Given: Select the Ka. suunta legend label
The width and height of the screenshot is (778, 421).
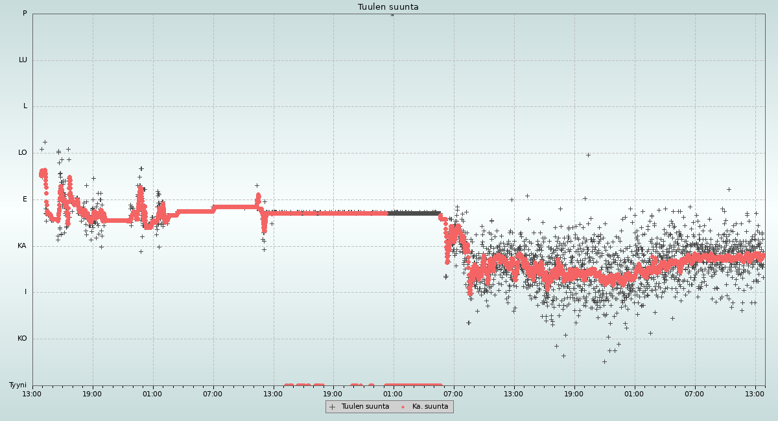Looking at the screenshot, I should (x=430, y=407).
